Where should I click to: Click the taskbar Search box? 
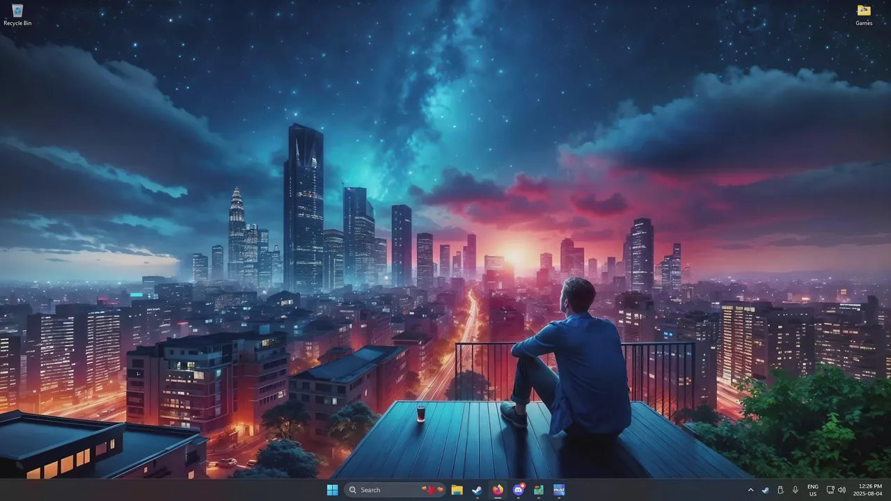tap(395, 490)
